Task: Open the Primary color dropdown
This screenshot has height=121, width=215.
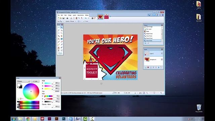Action: click(x=24, y=81)
